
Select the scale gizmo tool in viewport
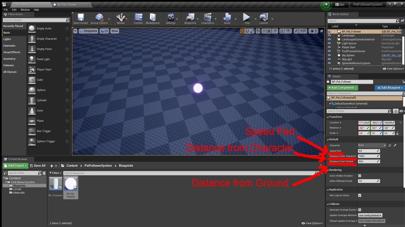tap(252, 31)
